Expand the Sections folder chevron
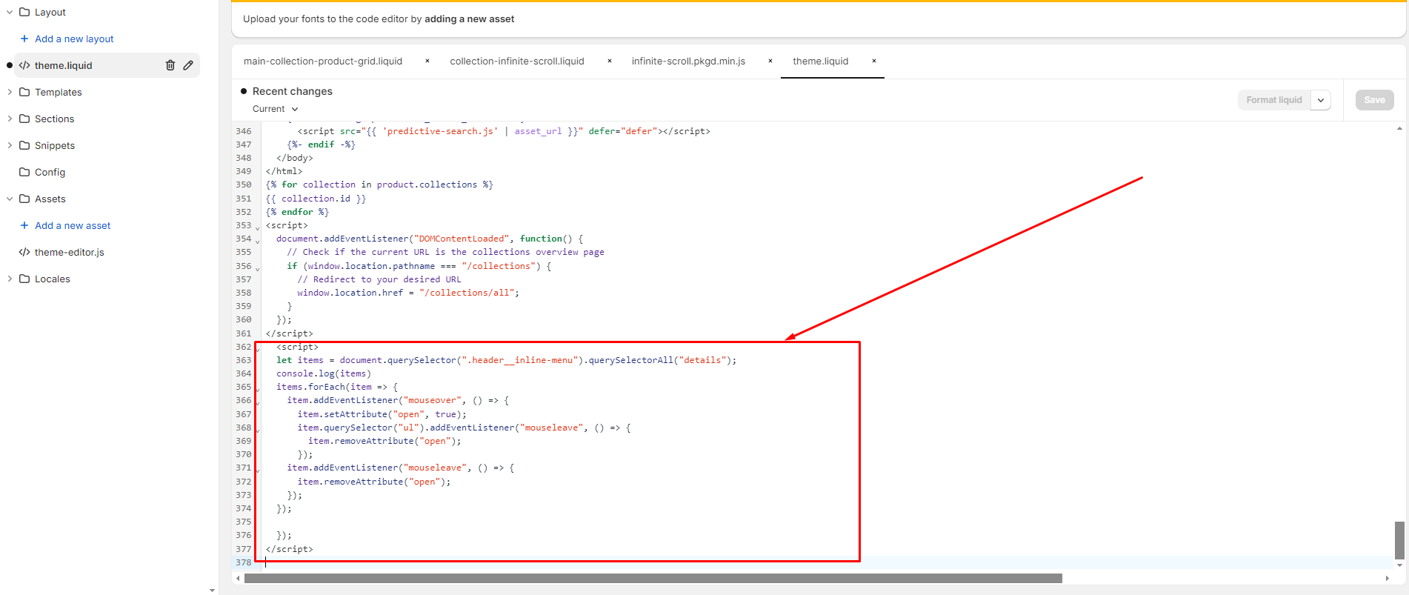 pyautogui.click(x=10, y=119)
